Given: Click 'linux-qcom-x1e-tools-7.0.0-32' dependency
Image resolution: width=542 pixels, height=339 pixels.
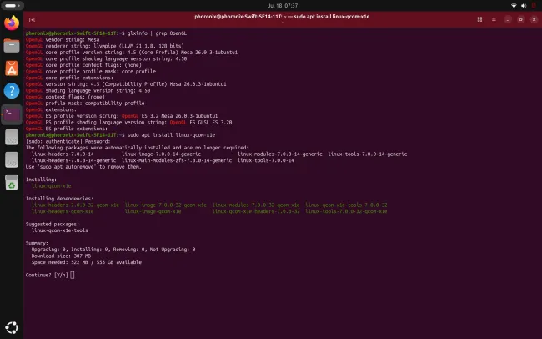Looking at the screenshot, I should point(346,205).
